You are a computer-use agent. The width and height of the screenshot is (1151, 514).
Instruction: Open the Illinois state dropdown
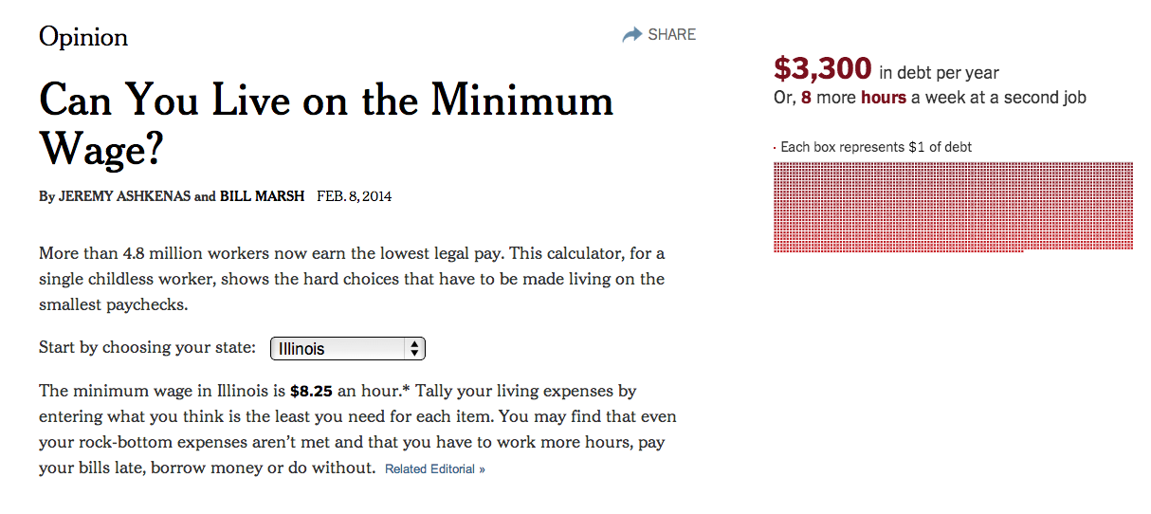[x=347, y=349]
